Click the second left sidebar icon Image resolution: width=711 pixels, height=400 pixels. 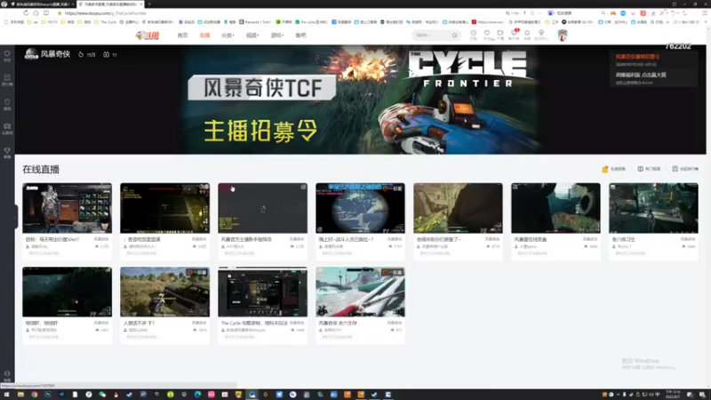point(7,80)
